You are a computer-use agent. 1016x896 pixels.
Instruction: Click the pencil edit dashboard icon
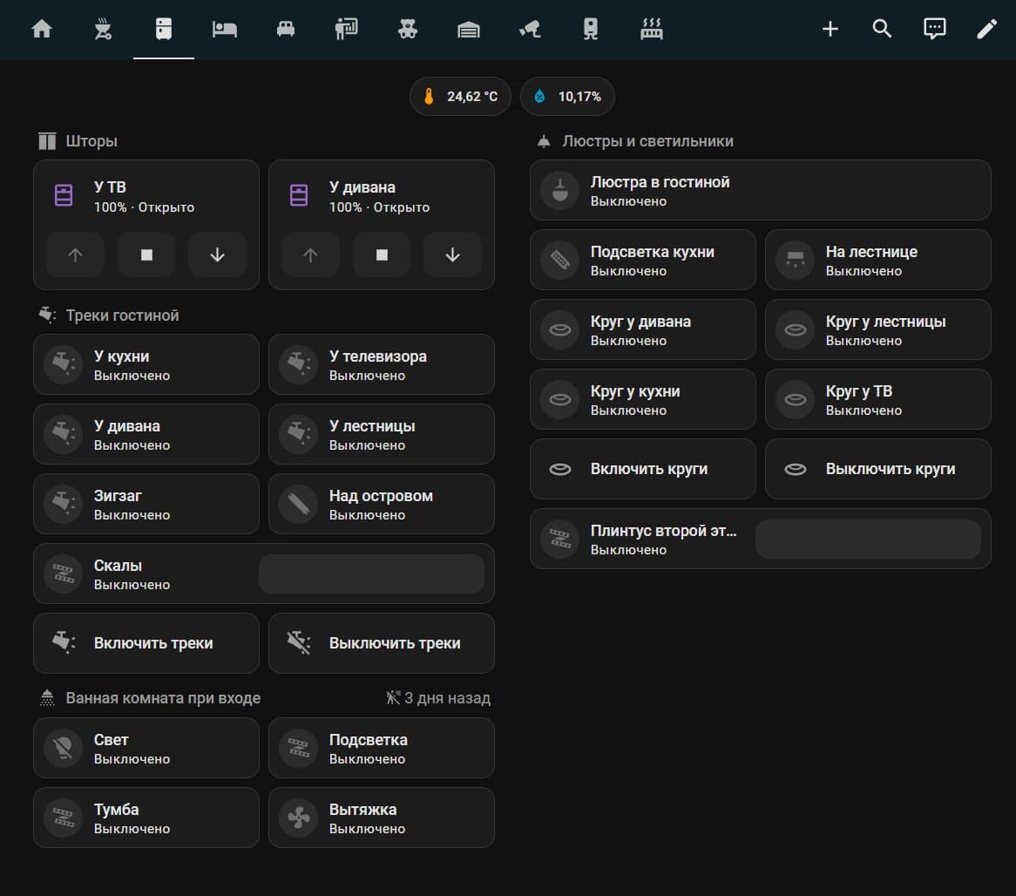point(986,29)
